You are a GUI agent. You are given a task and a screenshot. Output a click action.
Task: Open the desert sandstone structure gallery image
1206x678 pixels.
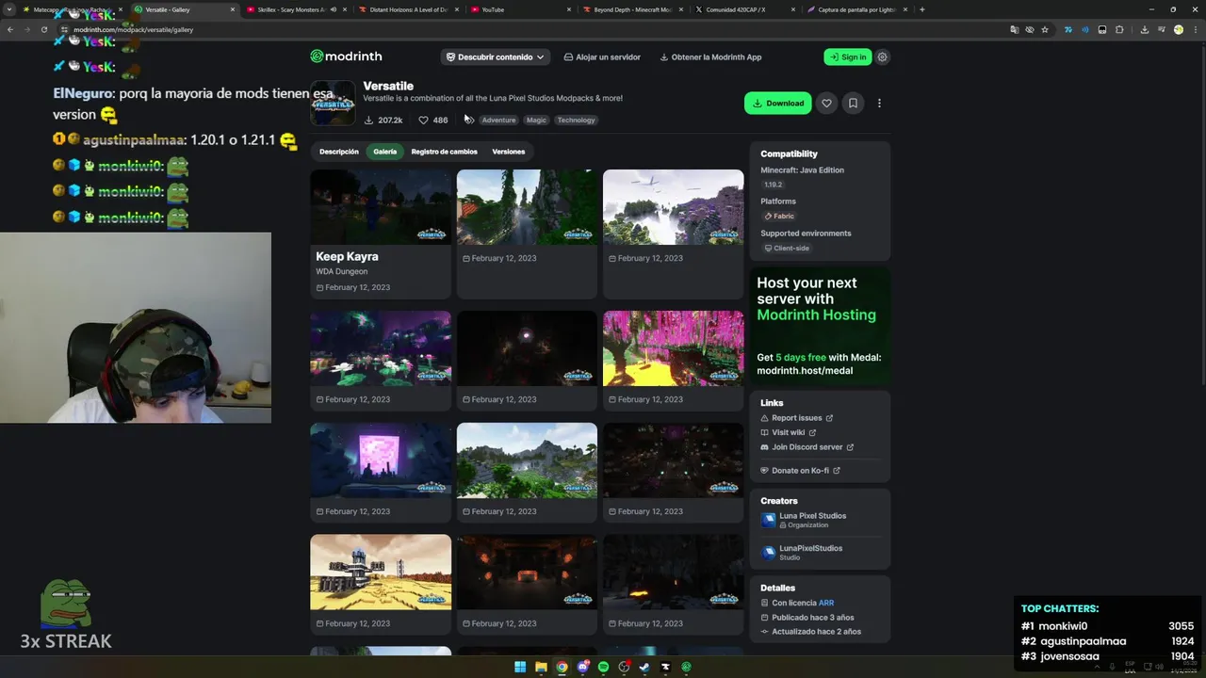(381, 573)
